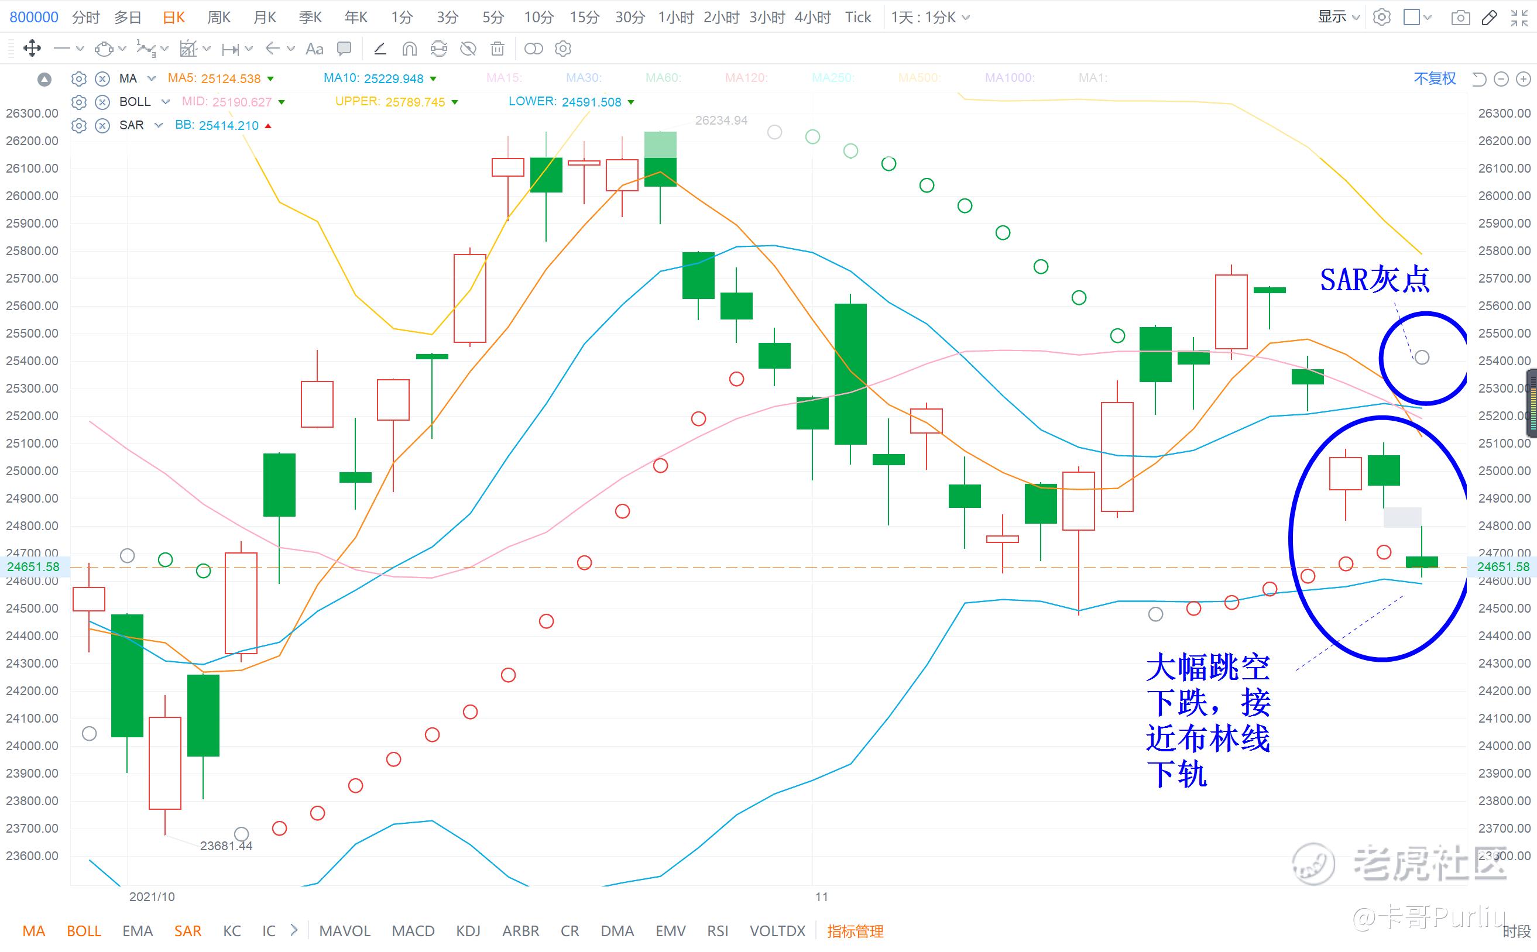Select the MACD indicator tab

coord(413,930)
